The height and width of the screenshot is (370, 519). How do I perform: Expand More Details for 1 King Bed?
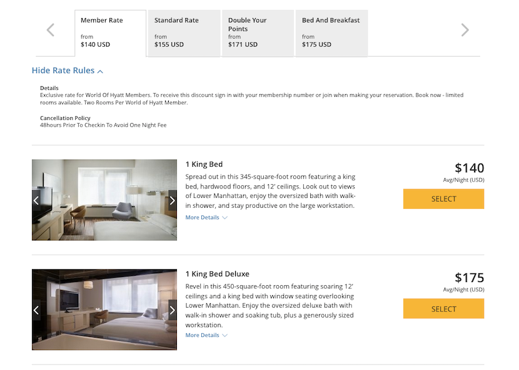pos(203,218)
